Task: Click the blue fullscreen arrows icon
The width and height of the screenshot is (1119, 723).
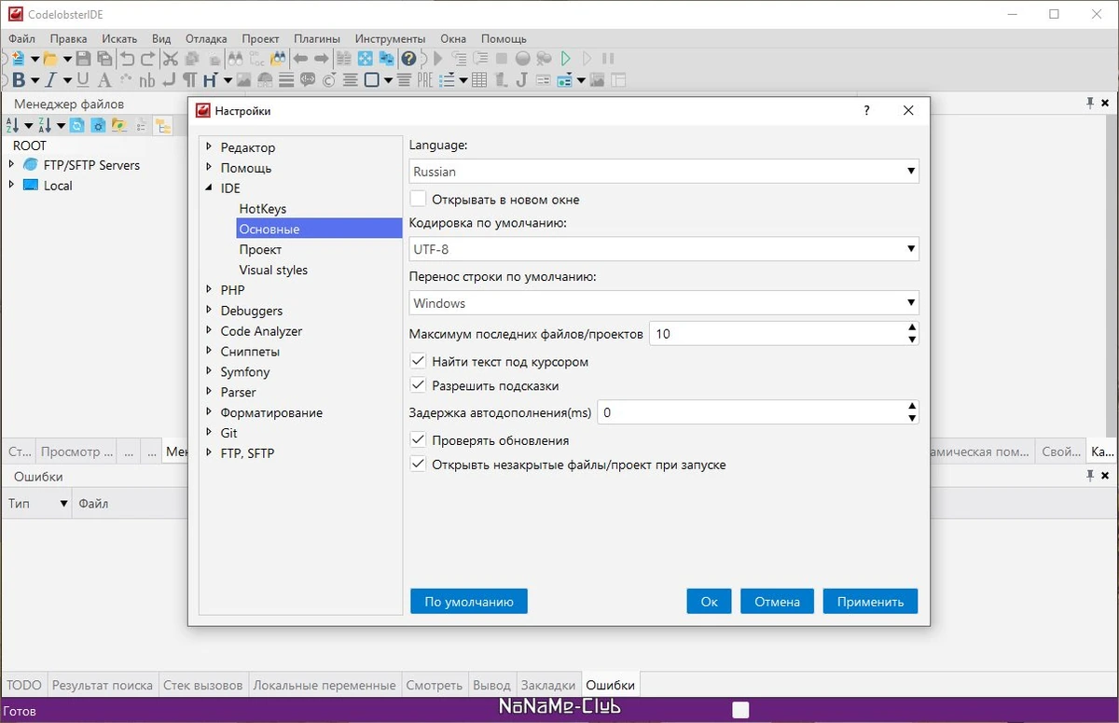Action: [x=366, y=58]
